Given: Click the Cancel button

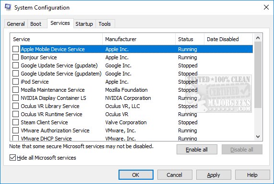Looking at the screenshot, I should [175, 175].
